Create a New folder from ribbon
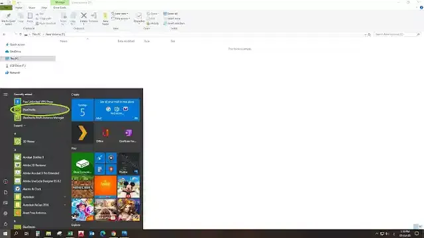Screen dimensions: 424x238 coord(105,19)
